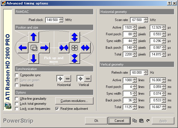
Task: Open Custom resolutions dialog
Action: 74,101
